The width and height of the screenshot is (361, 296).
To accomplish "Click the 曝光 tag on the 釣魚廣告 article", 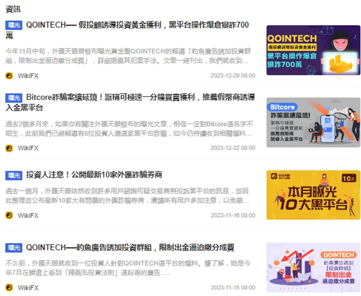I will pyautogui.click(x=14, y=248).
